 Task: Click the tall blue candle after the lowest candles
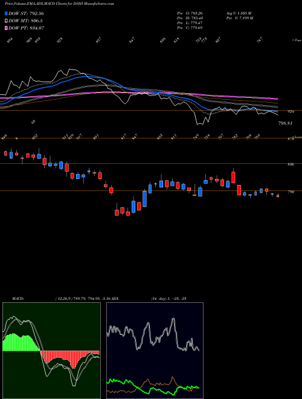[144, 198]
